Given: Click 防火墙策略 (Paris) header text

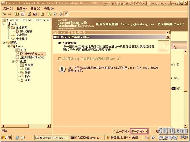Looking at the screenshot, I should [171, 24].
